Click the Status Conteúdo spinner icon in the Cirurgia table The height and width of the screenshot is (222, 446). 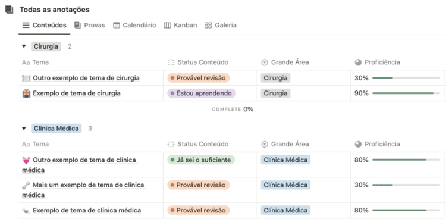tap(171, 62)
